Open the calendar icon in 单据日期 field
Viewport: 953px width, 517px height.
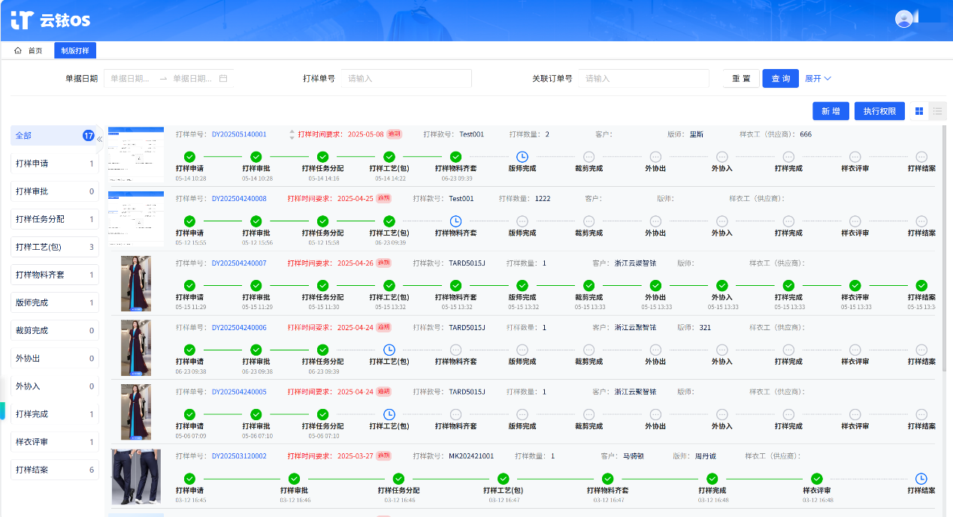(223, 78)
